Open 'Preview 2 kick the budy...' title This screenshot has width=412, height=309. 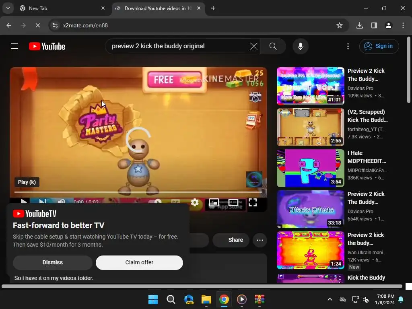[x=365, y=239]
